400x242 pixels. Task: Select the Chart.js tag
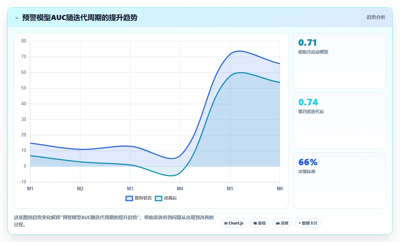234,223
